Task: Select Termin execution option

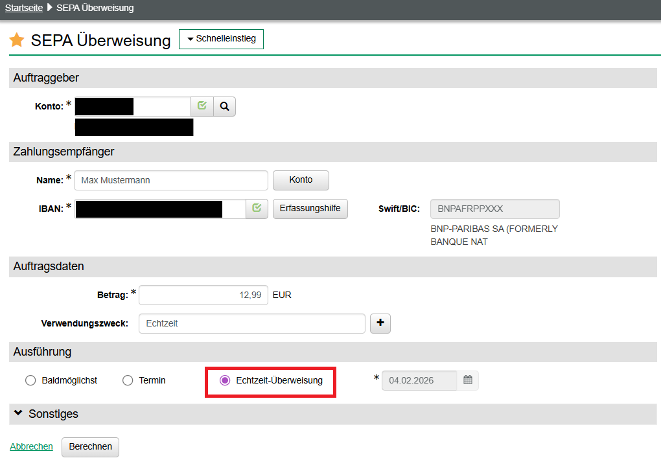Action: coord(128,380)
